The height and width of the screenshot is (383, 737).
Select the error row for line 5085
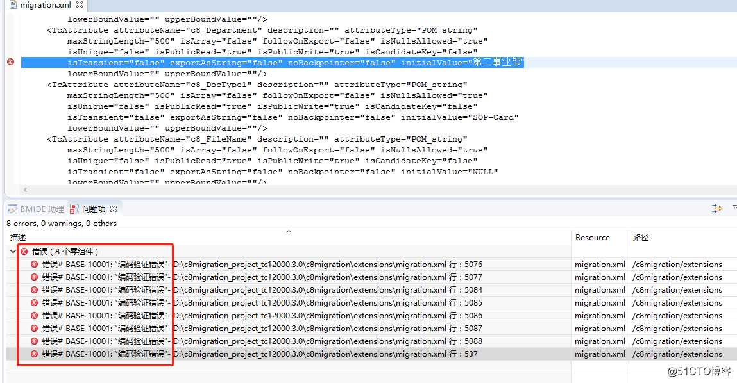coord(371,303)
